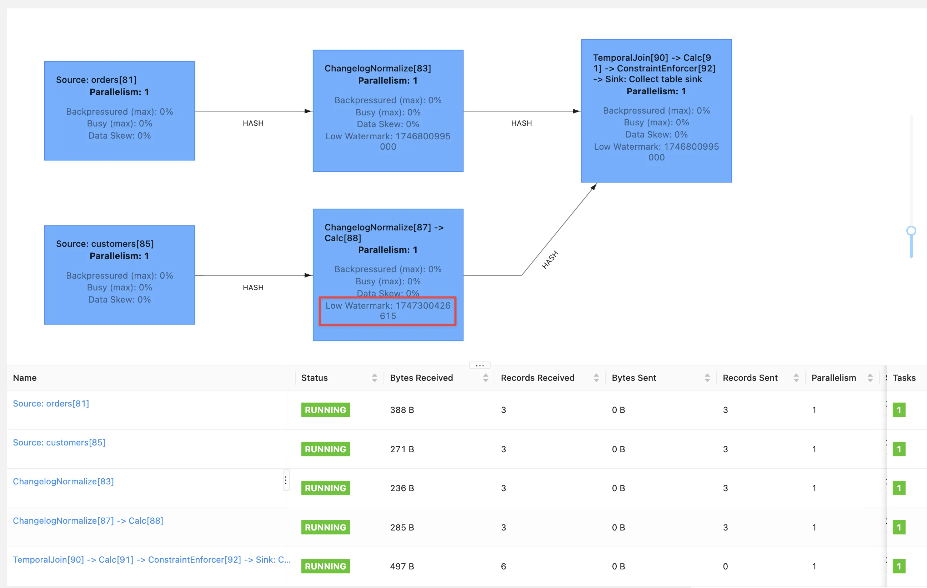Viewport: 927px width, 588px height.
Task: Select the TemporalJoin[90] sink graph node
Action: pyautogui.click(x=656, y=110)
